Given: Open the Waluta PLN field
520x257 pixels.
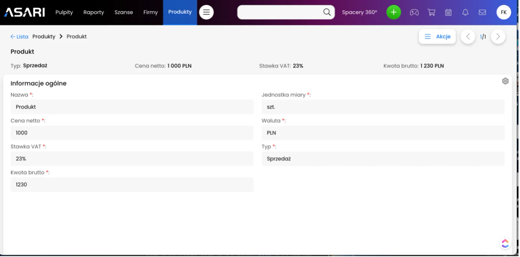Looking at the screenshot, I should point(383,133).
